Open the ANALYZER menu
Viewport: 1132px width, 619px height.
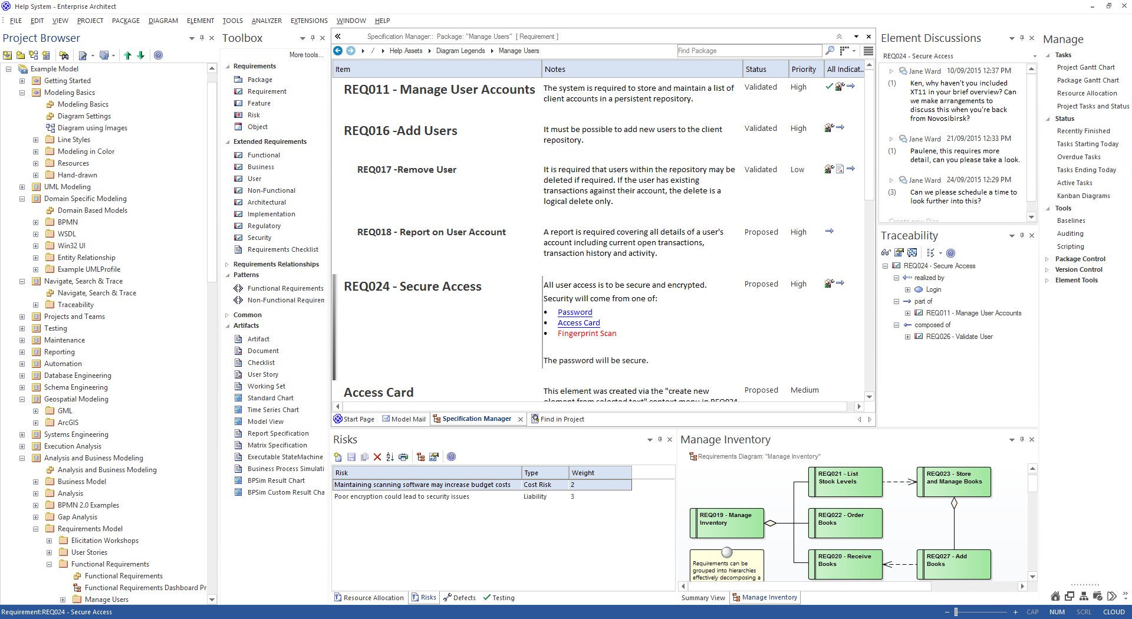click(266, 21)
